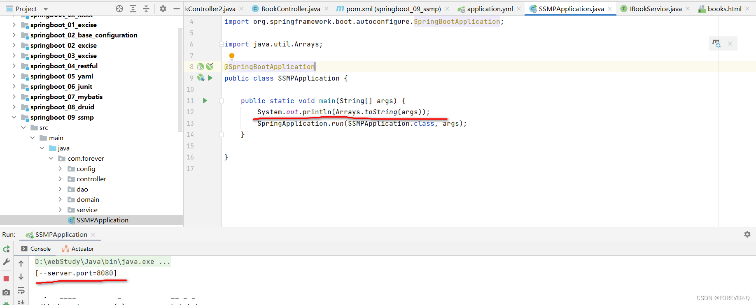This screenshot has height=305, width=756.
Task: Click SpringApplication.run line in editor
Action: [x=362, y=123]
